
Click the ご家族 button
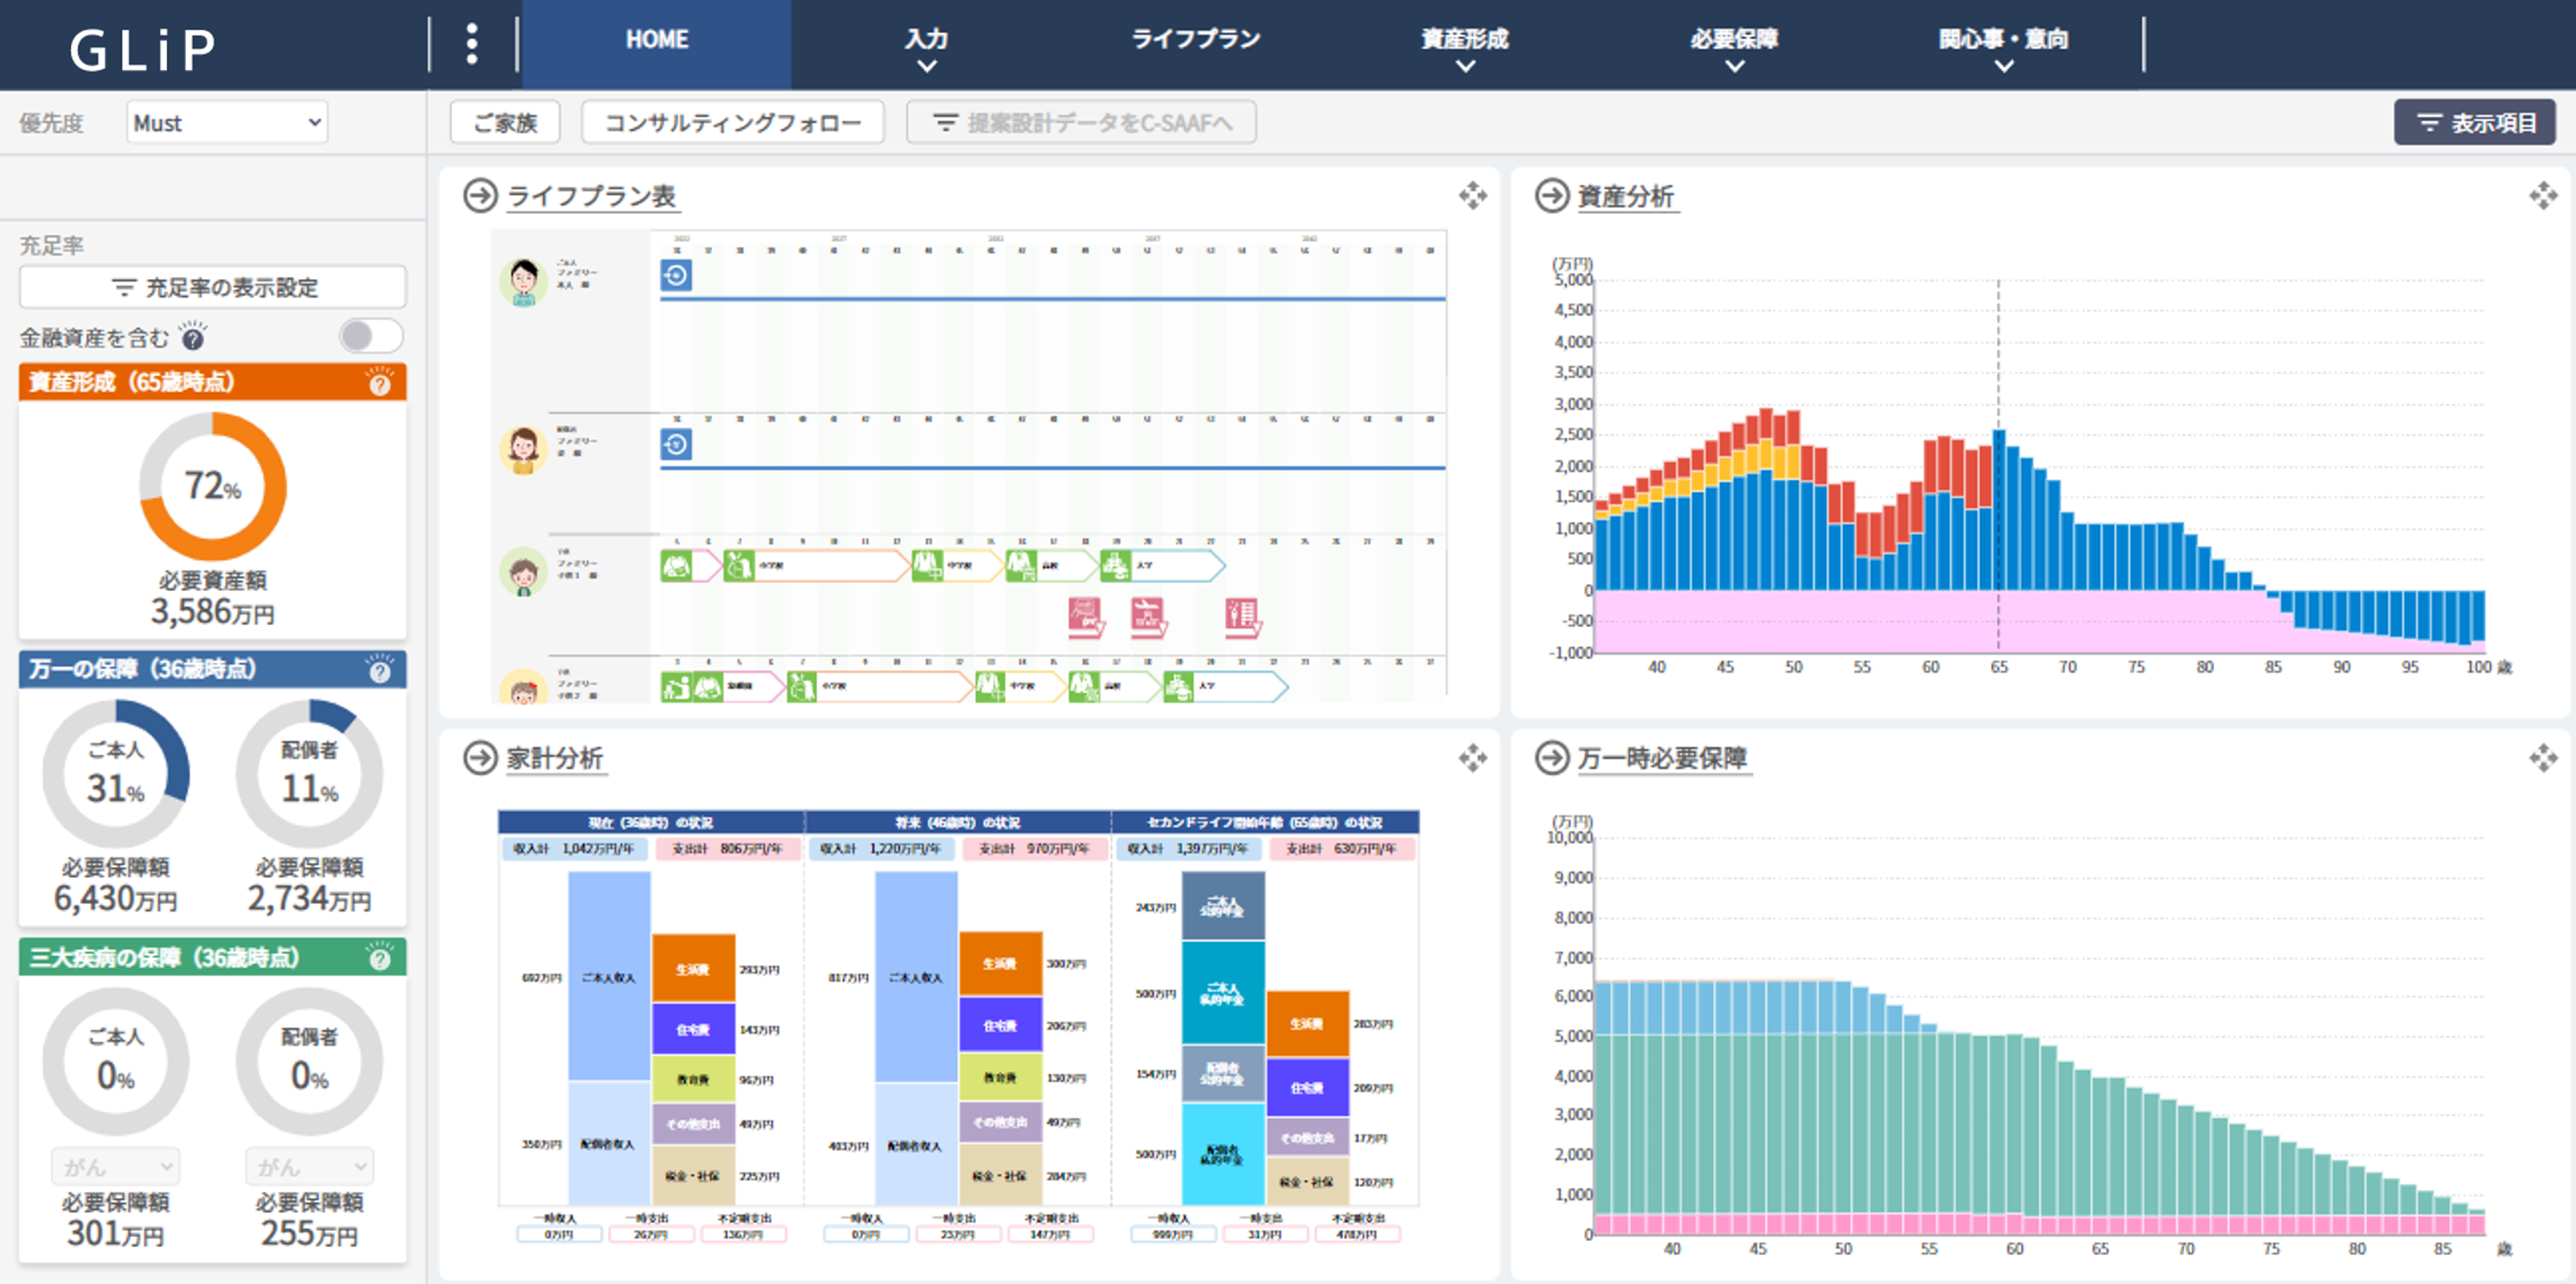tap(505, 123)
